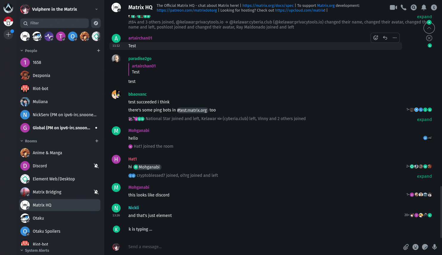Start a video call in Matrix HQ

click(393, 7)
